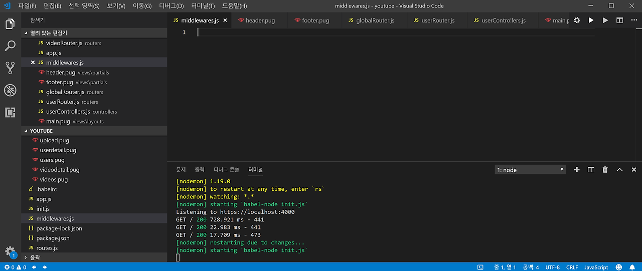Close middlewares.js in open editors list

(x=33, y=63)
